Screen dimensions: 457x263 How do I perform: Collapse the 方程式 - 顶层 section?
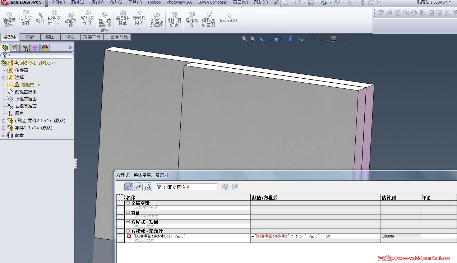(x=128, y=222)
